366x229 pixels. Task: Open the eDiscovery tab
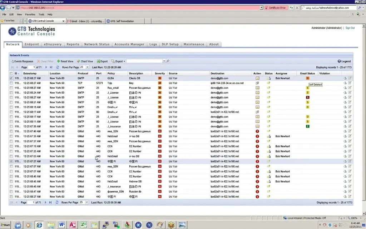[x=53, y=44]
